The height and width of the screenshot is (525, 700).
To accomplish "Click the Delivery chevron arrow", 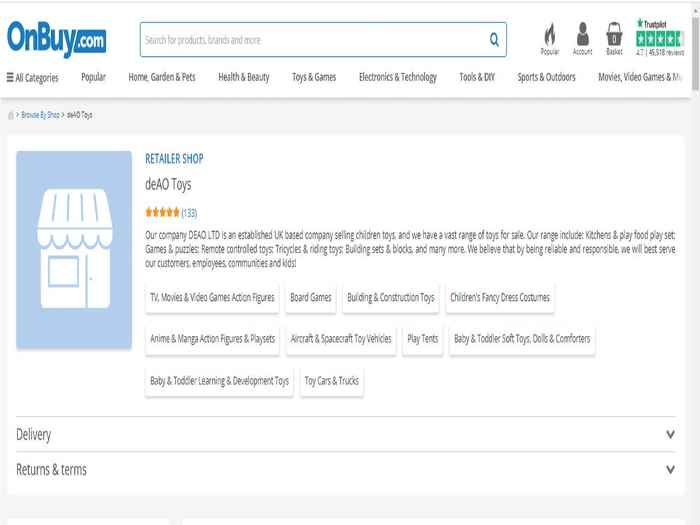I will click(670, 435).
